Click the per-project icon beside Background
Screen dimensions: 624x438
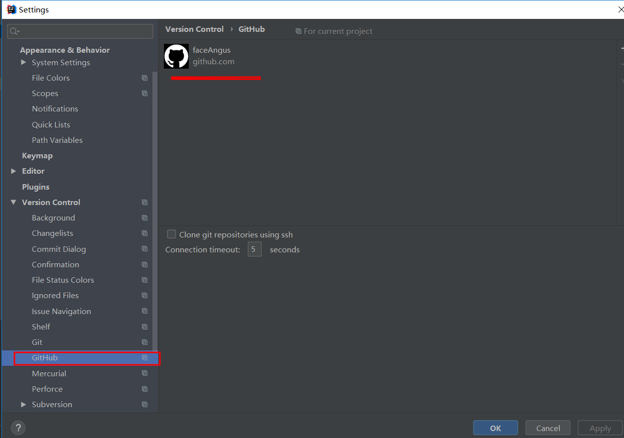pyautogui.click(x=144, y=218)
